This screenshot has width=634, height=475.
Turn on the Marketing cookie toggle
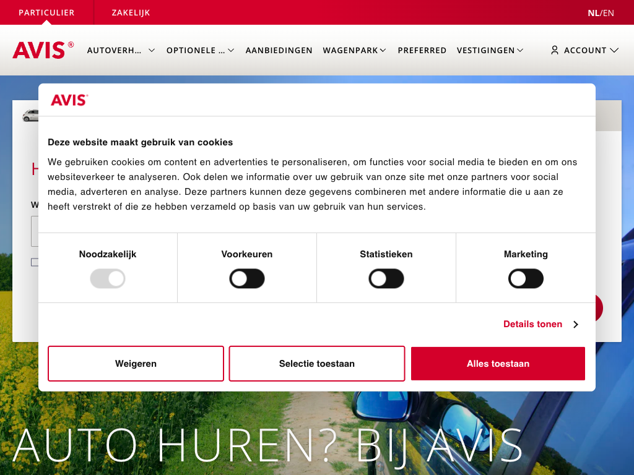pyautogui.click(x=526, y=279)
